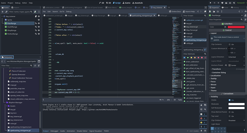
Task: Add a new node with the plus icon
Action: [3, 12]
